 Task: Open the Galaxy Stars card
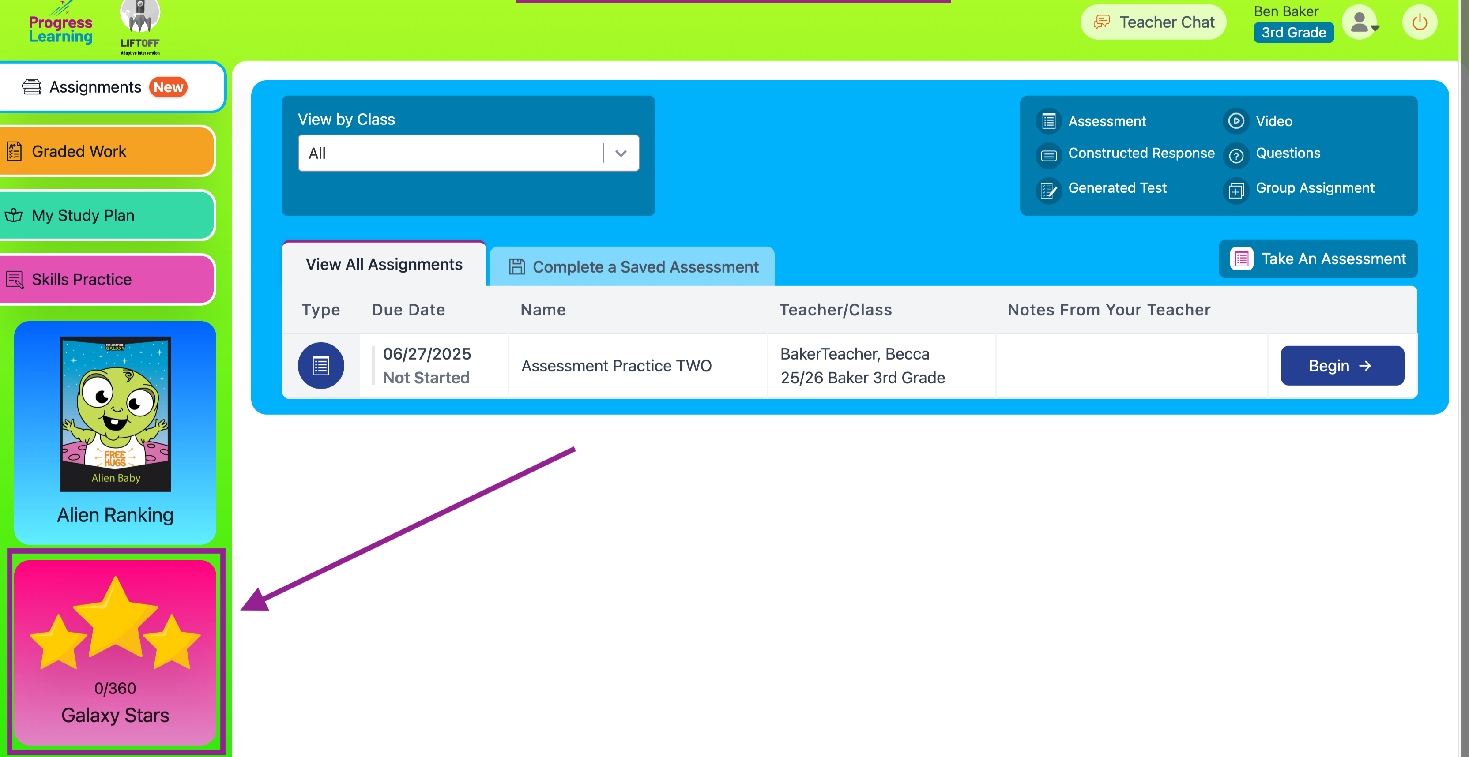click(x=115, y=652)
